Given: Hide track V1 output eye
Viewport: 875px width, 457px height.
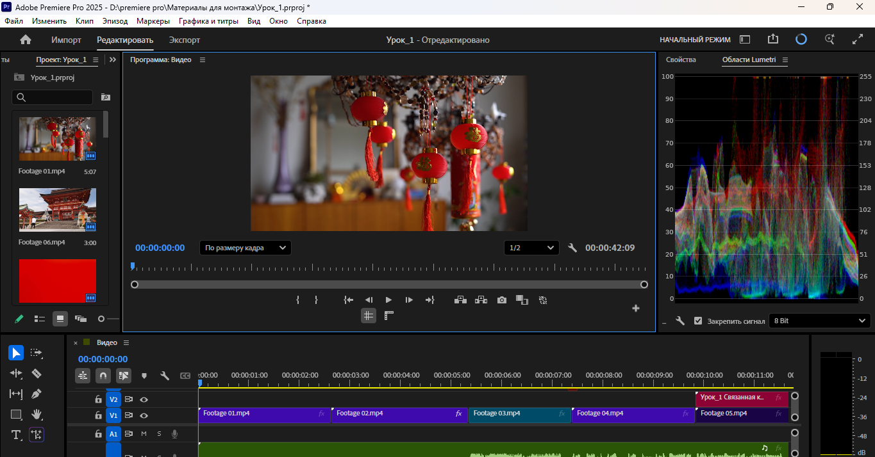Looking at the screenshot, I should tap(144, 415).
